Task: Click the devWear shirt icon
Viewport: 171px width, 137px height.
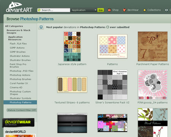Action: [124, 10]
